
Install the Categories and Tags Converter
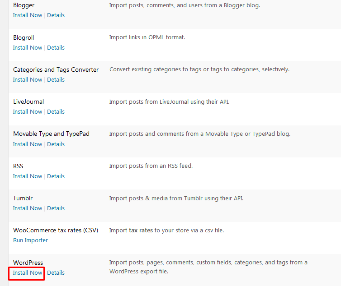point(28,80)
